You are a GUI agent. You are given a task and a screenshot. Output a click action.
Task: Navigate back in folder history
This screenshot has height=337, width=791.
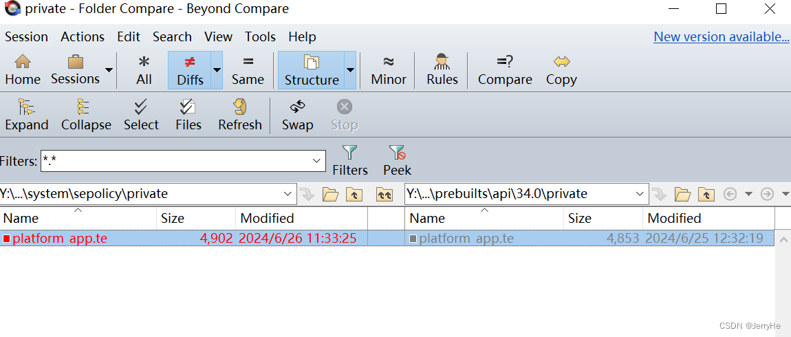730,194
